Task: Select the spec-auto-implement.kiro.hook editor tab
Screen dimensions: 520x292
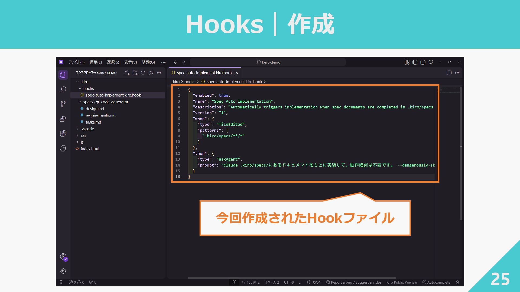Action: click(204, 73)
